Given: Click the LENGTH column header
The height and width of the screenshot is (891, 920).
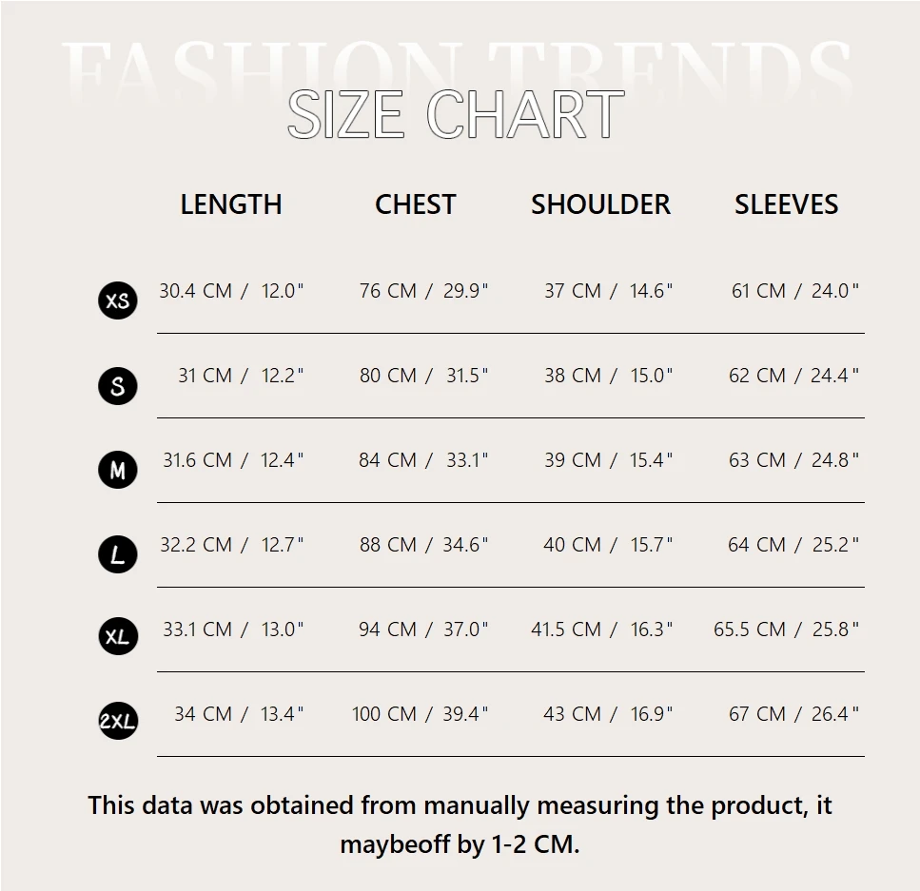Looking at the screenshot, I should click(231, 204).
